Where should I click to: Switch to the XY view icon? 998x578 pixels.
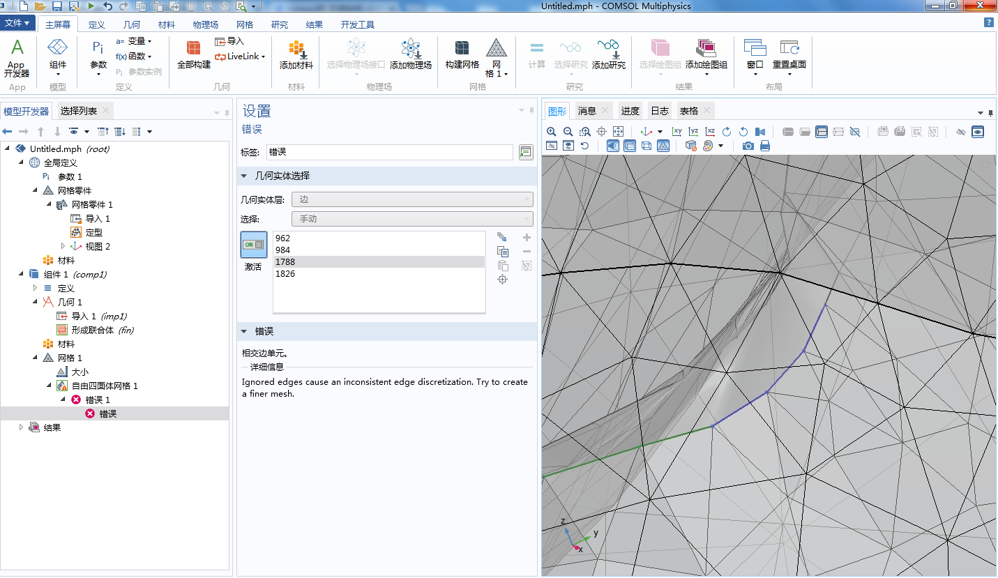(x=676, y=132)
